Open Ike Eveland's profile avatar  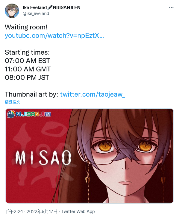[12, 11]
